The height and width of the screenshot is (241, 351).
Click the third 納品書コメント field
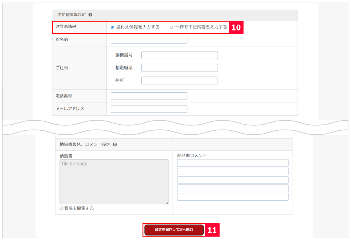pos(232,180)
